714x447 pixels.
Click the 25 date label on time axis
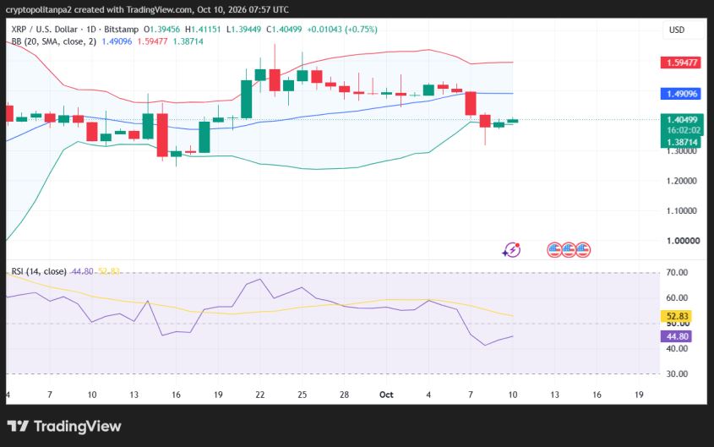(302, 395)
